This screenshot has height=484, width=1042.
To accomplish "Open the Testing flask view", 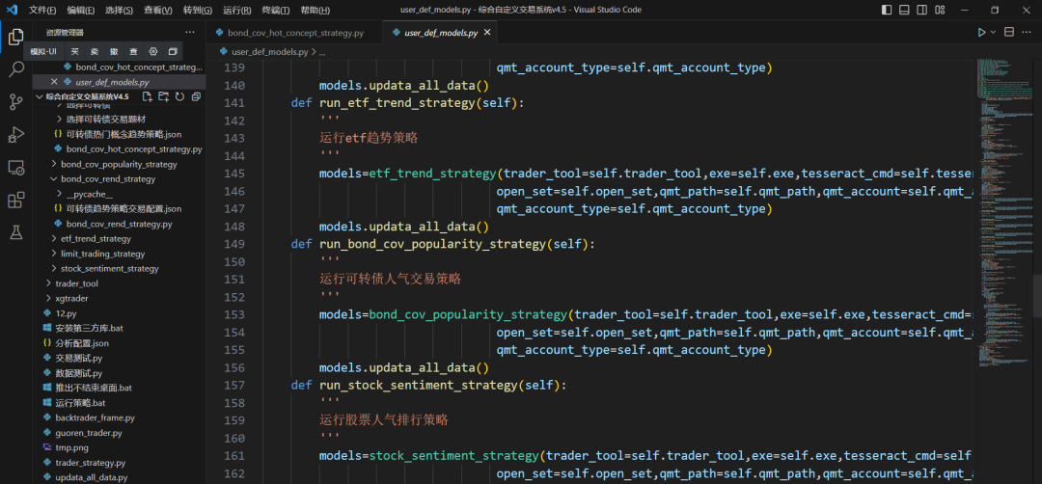I will 16,232.
